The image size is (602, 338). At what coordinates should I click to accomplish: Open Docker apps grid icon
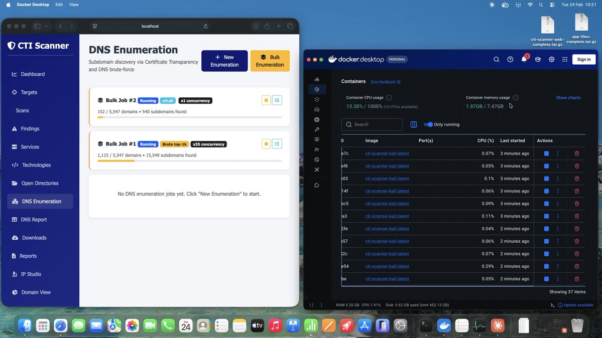tap(565, 60)
